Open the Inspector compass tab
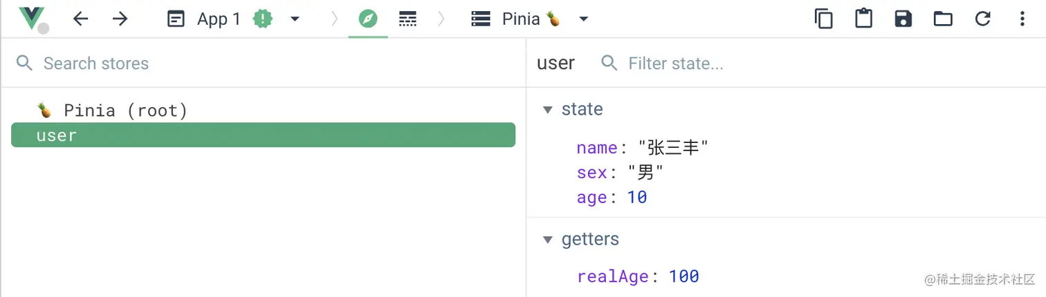Viewport: 1046px width, 297px height. 368,19
